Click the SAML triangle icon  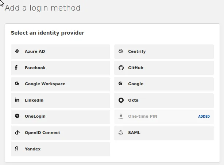[121, 133]
